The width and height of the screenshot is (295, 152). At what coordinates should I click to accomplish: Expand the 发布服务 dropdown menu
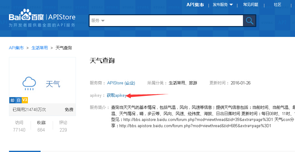[223, 5]
